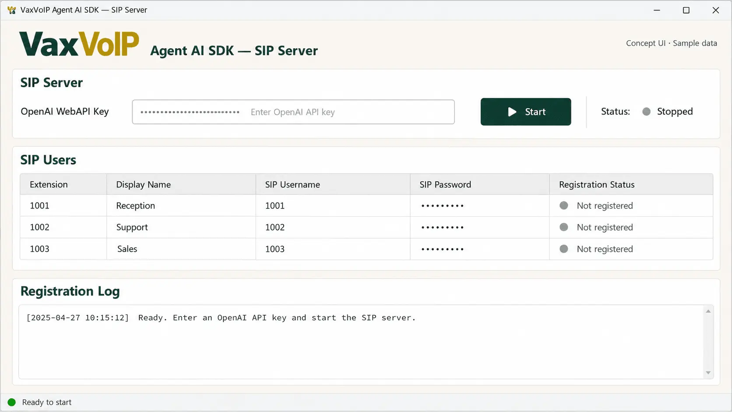This screenshot has width=732, height=412.
Task: Click status dot for Support row
Action: tap(564, 227)
